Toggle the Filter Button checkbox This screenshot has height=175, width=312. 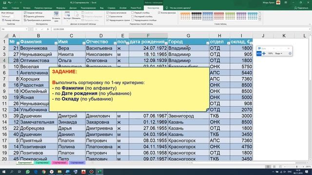(159, 13)
